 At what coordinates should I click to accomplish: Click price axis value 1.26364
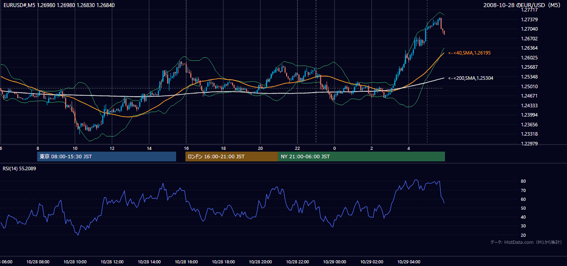tap(529, 48)
